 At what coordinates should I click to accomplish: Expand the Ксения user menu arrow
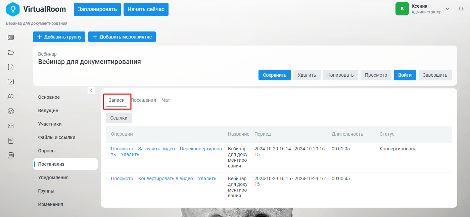pyautogui.click(x=448, y=9)
